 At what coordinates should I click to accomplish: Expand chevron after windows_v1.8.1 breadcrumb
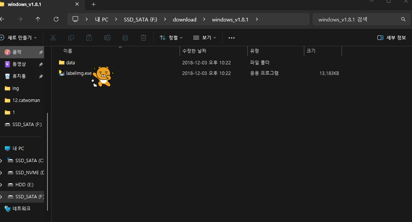coord(257,19)
